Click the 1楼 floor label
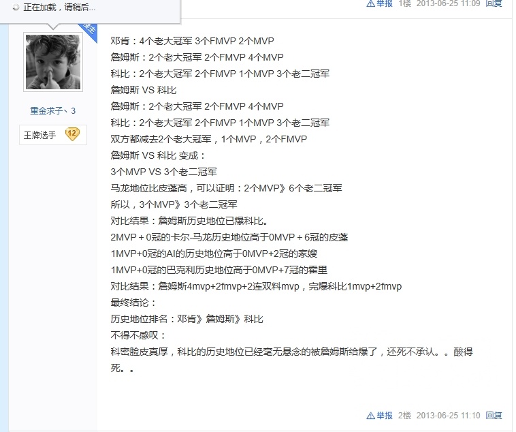Screen dimensions: 516x432 404,3
